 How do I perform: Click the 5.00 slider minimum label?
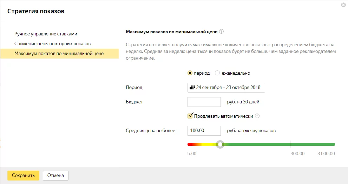click(x=192, y=154)
